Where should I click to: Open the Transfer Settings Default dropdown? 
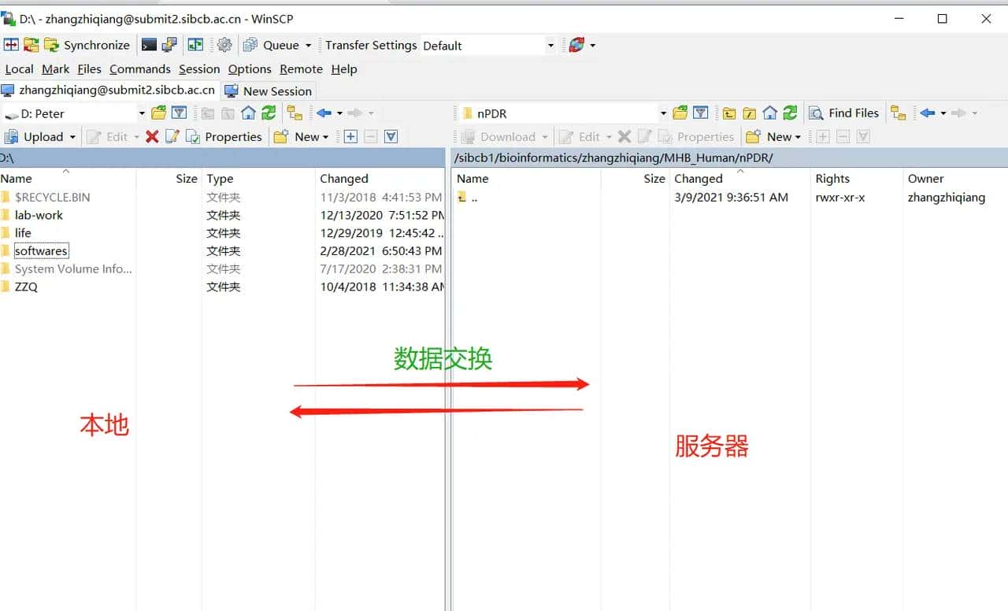tap(549, 45)
